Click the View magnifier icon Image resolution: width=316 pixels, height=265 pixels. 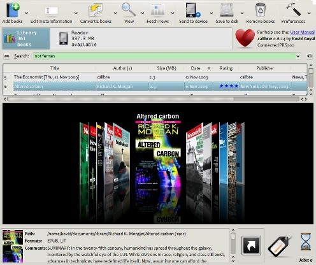129,10
